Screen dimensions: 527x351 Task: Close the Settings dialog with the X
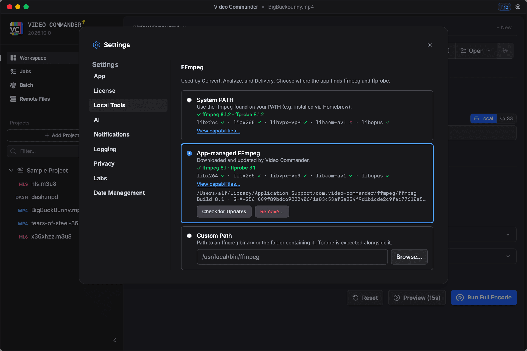(430, 45)
